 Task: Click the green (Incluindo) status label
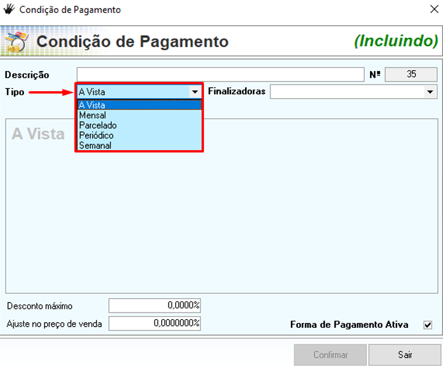click(396, 41)
